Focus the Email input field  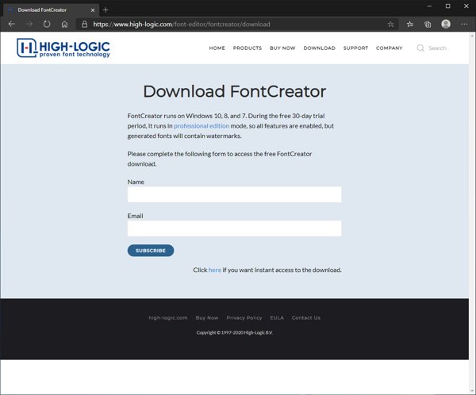pos(234,228)
